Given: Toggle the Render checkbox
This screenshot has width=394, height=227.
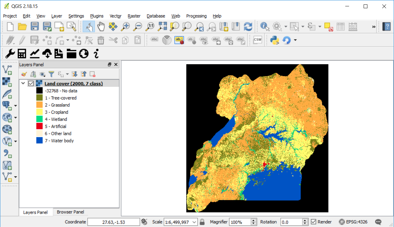Looking at the screenshot, I should pos(314,222).
